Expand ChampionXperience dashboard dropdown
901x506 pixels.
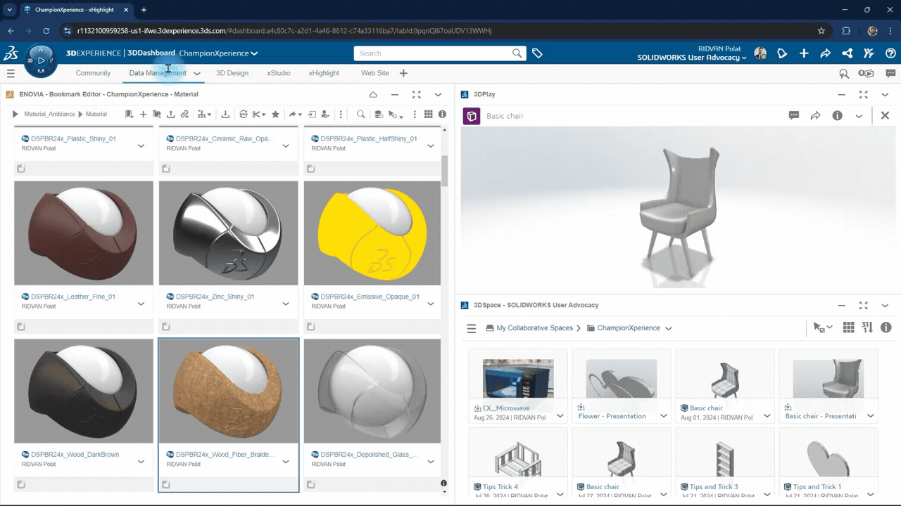254,53
